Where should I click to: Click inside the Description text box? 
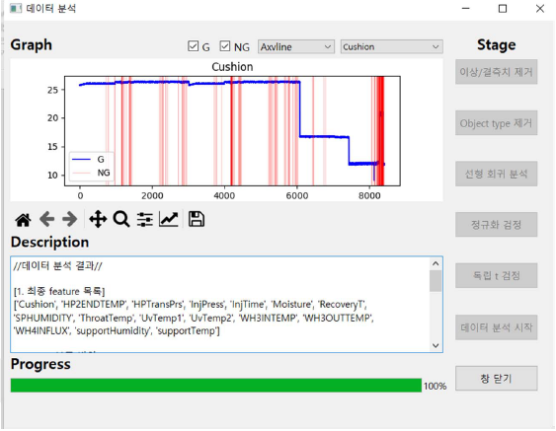[220, 305]
